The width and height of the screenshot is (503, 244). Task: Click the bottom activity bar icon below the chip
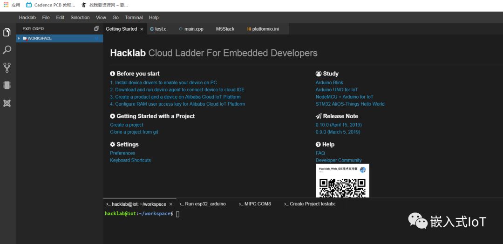click(7, 103)
